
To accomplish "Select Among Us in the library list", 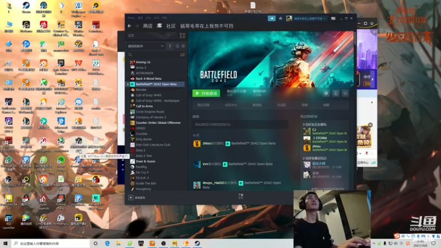I will [x=143, y=62].
